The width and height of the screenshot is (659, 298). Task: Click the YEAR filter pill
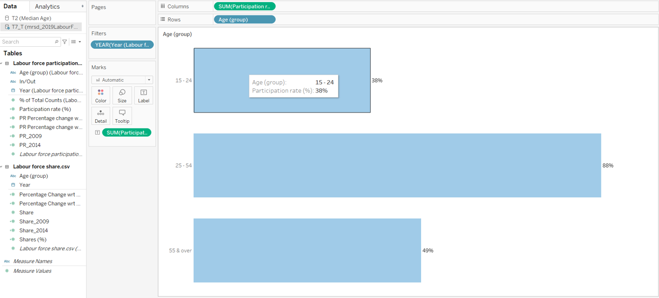(122, 45)
